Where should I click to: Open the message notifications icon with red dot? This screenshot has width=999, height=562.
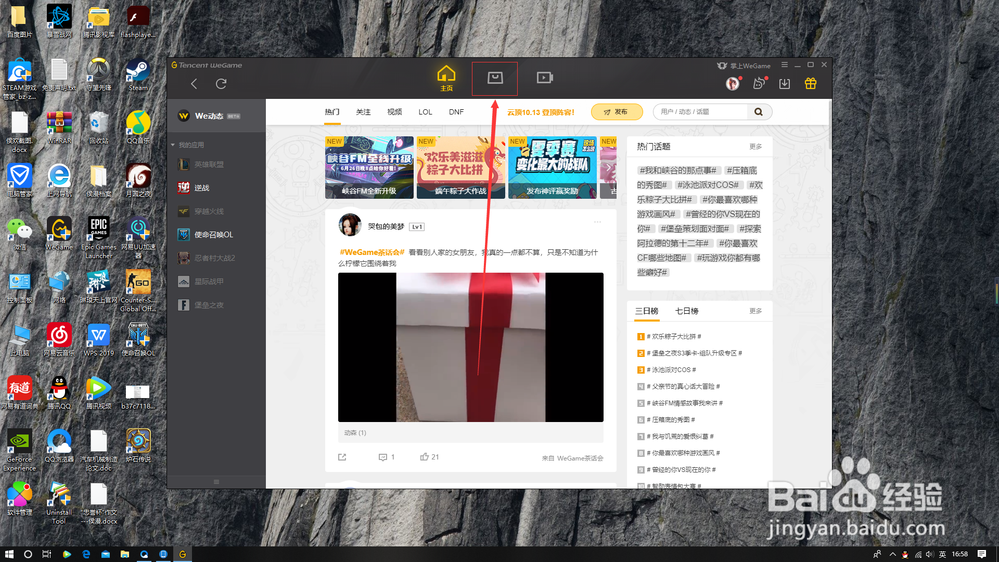click(x=759, y=83)
